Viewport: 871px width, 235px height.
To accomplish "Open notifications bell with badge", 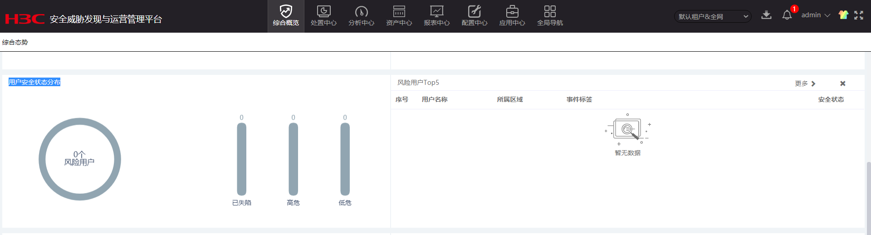I will click(x=787, y=15).
